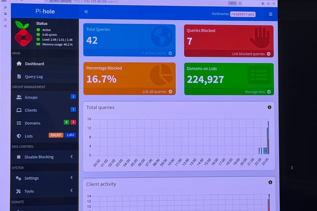Image resolution: width=317 pixels, height=211 pixels.
Task: Click info icon on Client activity chart
Action: [x=270, y=182]
